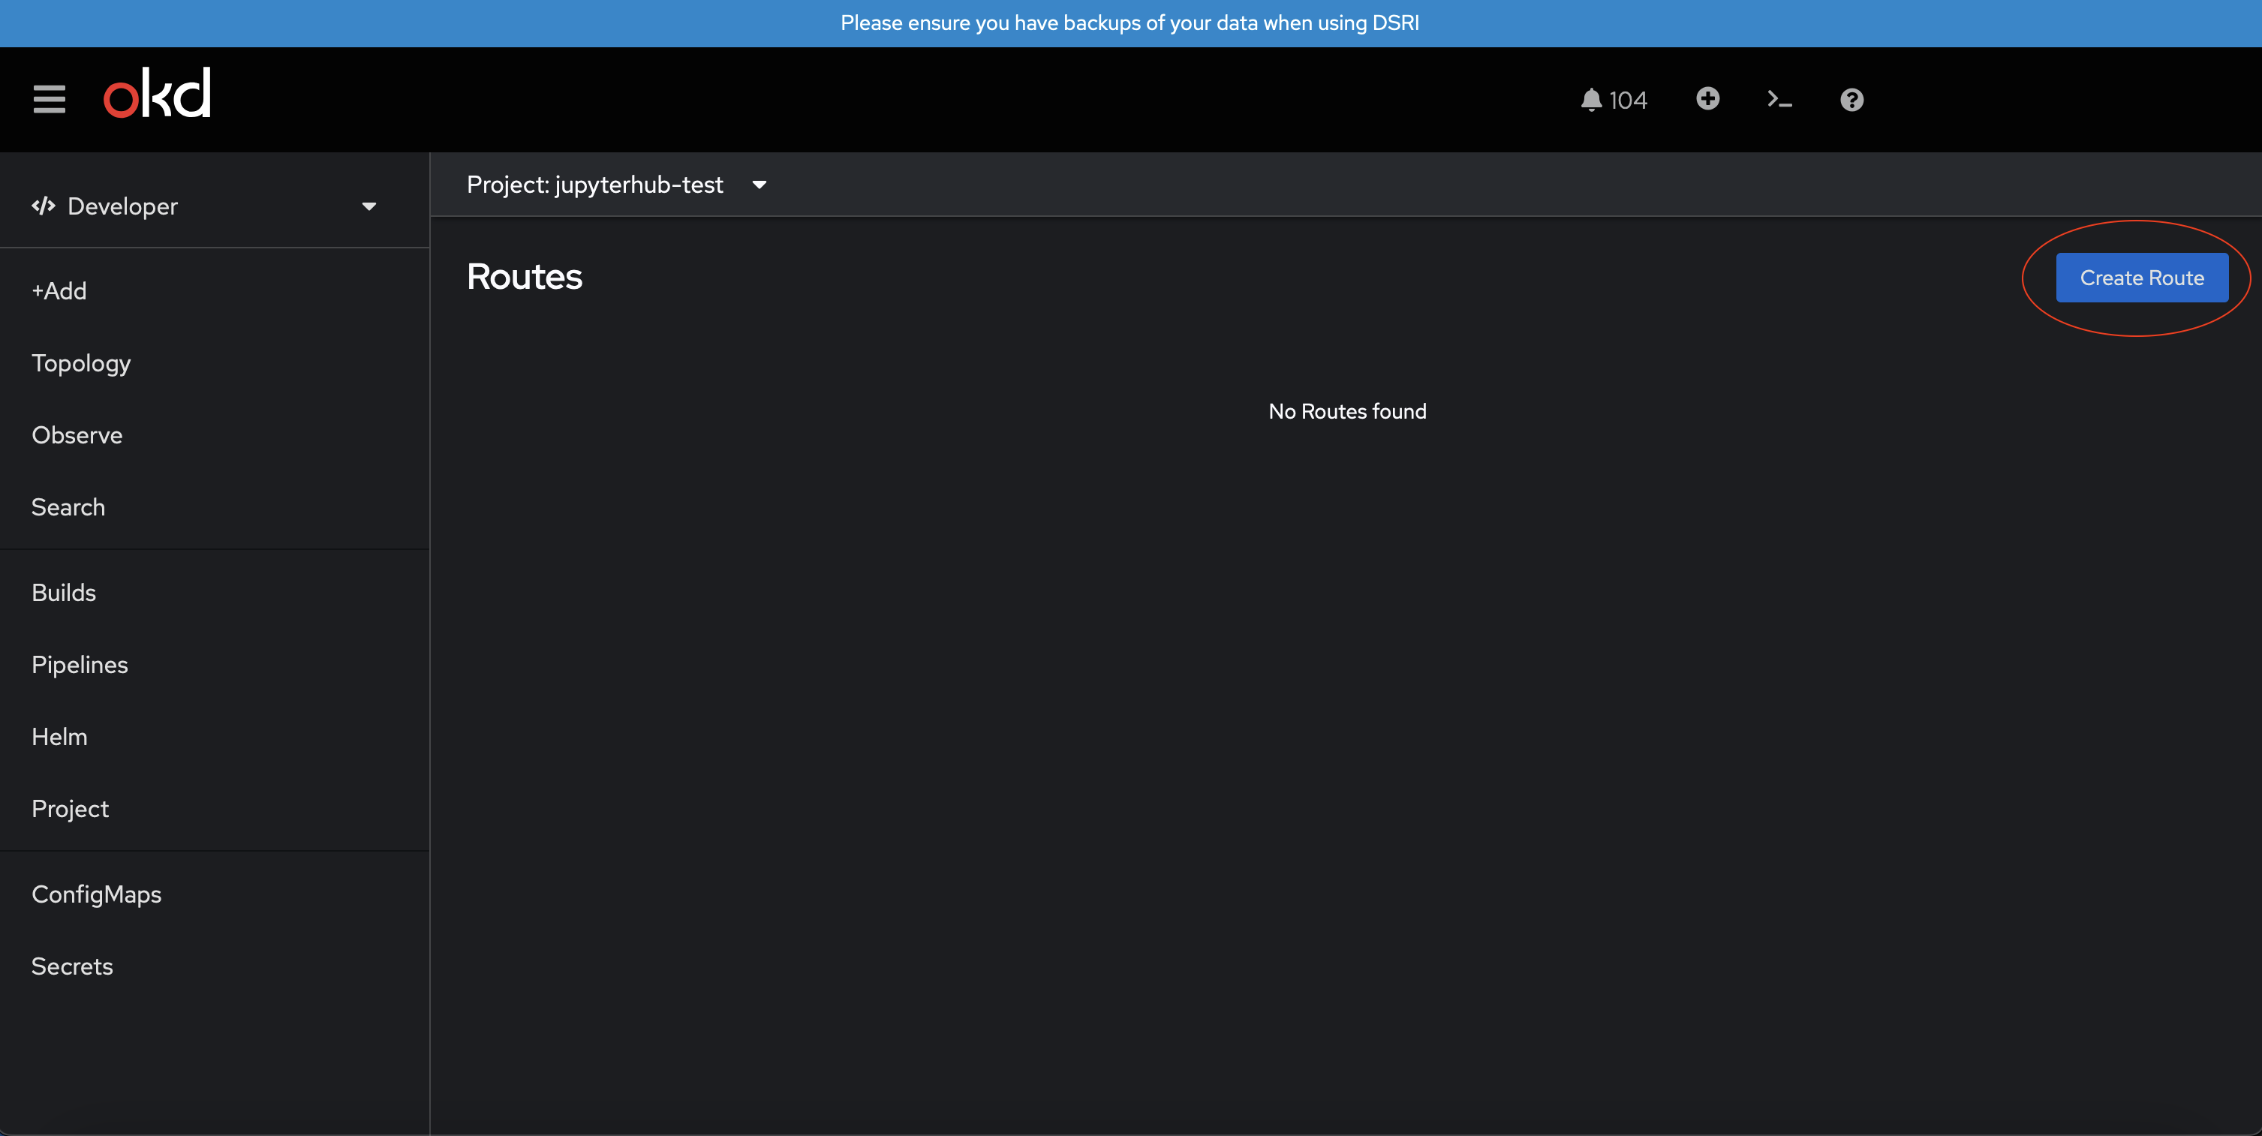Screen dimensions: 2262x1136
Task: Launch the web terminal command line icon
Action: 1779,99
